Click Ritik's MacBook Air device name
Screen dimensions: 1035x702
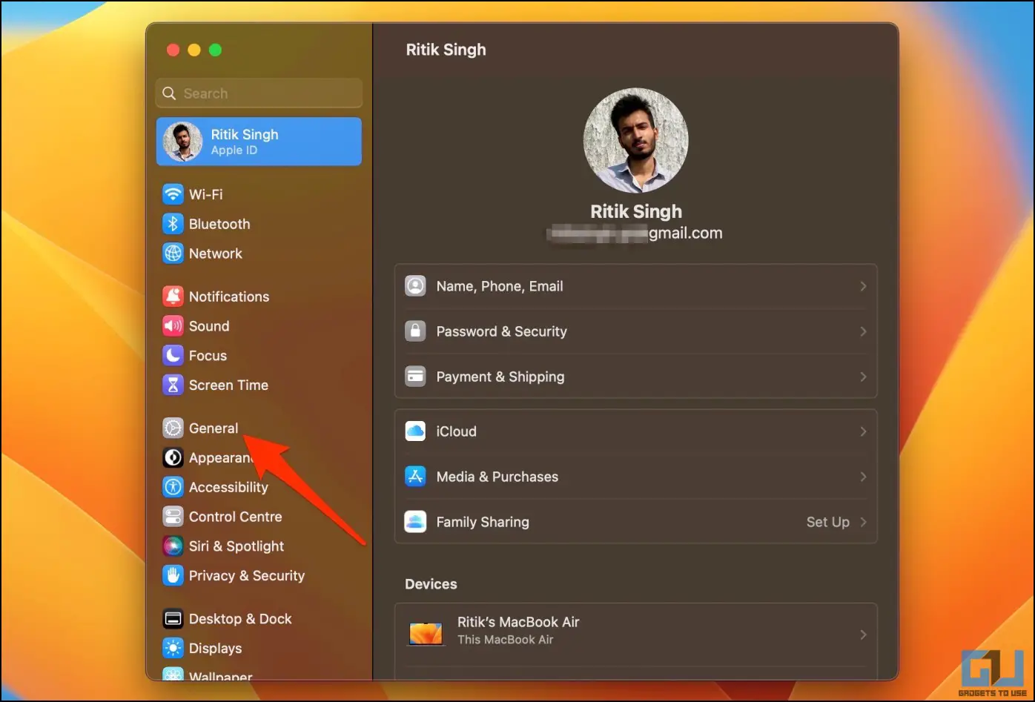pos(518,622)
